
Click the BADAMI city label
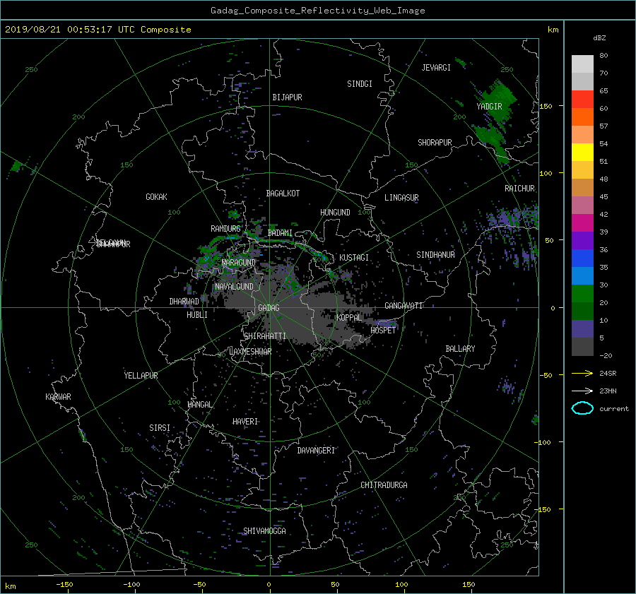click(280, 233)
